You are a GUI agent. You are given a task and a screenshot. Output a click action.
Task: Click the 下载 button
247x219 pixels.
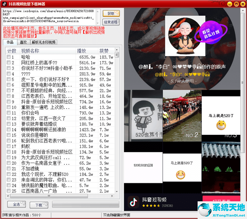(x=39, y=205)
